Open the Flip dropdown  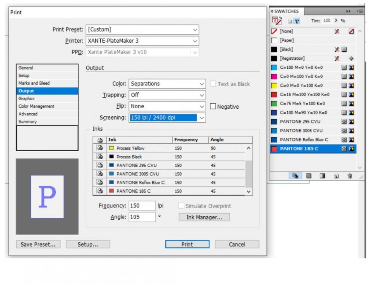[x=167, y=106]
